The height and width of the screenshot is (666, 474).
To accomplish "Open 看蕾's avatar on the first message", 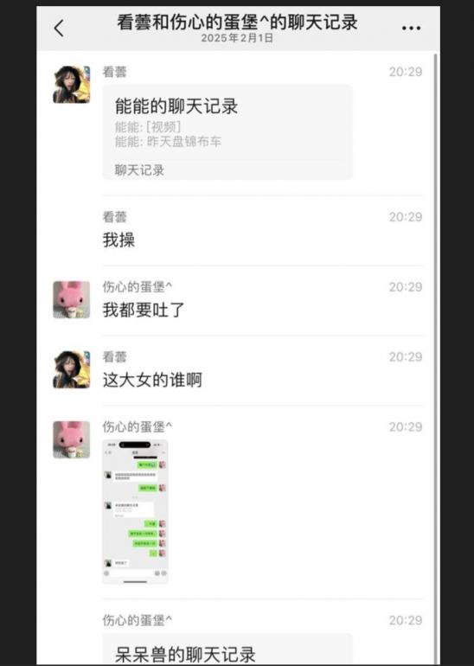I will pos(71,84).
